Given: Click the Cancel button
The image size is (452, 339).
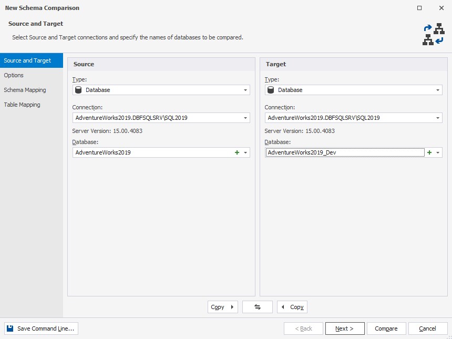Looking at the screenshot, I should 428,328.
